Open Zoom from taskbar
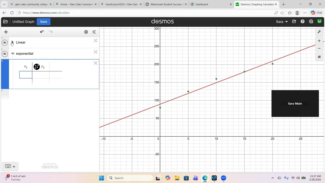Viewport: 325px width, 183px height. [223, 178]
